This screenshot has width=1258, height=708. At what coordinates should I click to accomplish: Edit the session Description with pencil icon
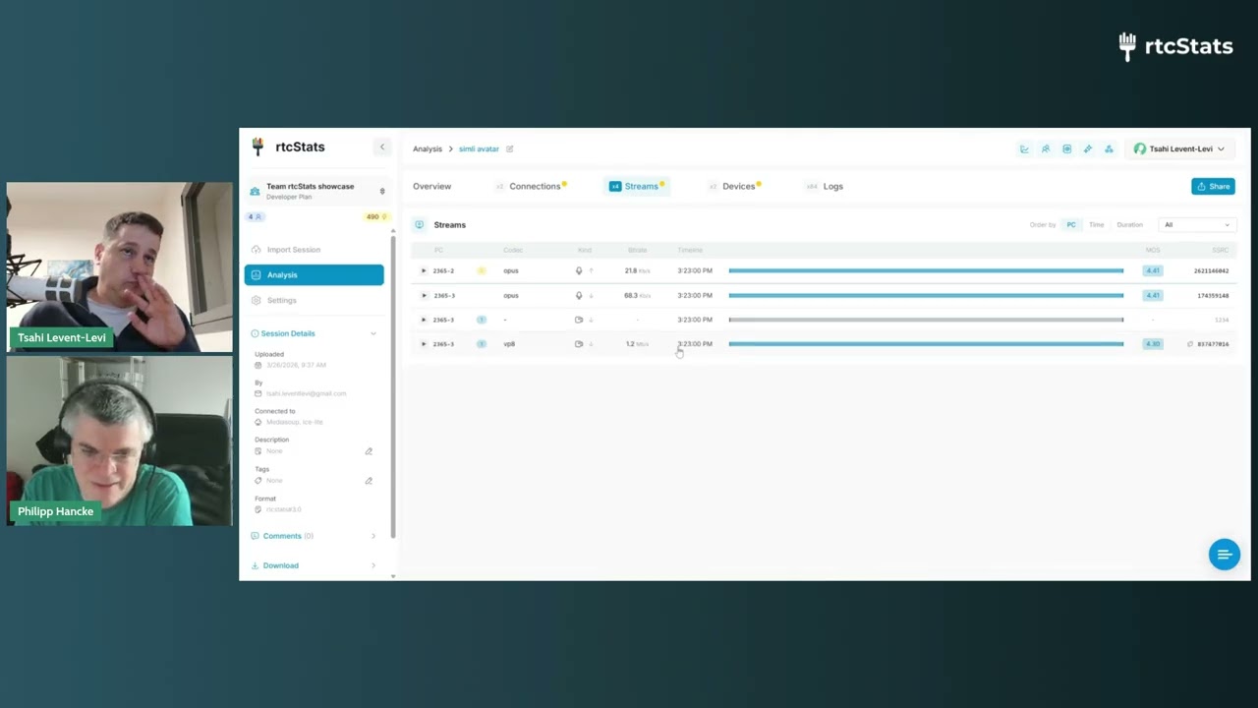[369, 451]
